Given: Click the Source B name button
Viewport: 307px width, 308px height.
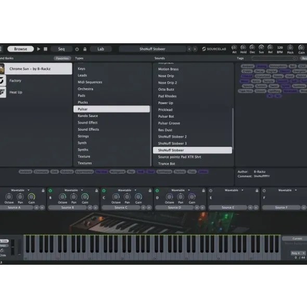Looking at the screenshot, I should click(x=68, y=207).
